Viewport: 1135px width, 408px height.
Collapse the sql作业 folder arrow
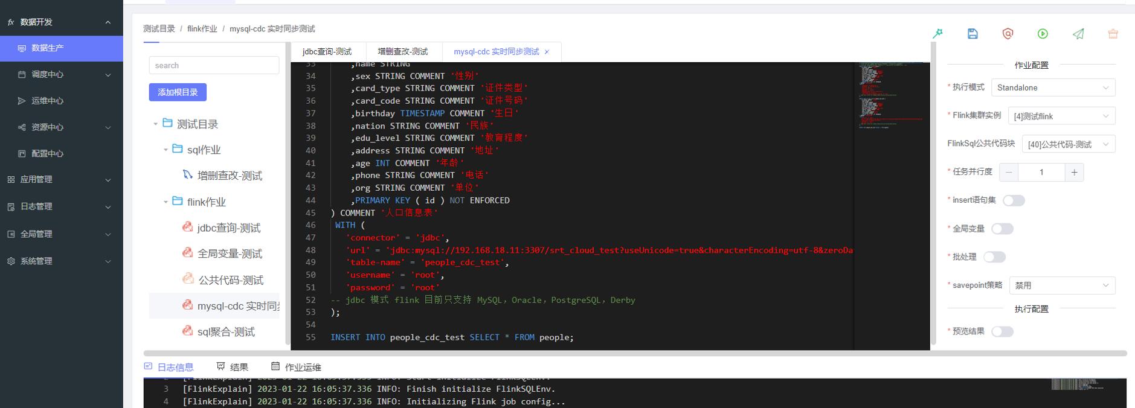point(166,150)
